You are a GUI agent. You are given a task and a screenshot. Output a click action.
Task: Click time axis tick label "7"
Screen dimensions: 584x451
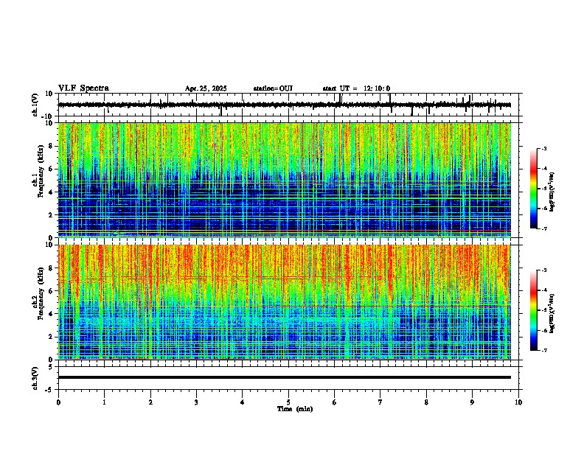[380, 402]
